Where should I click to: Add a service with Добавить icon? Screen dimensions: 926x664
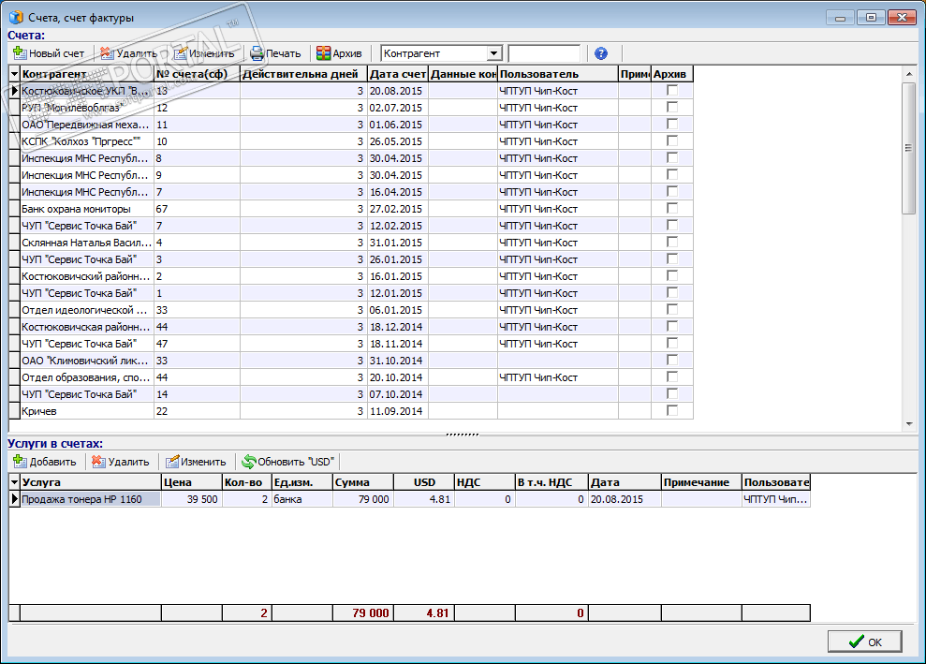click(20, 462)
